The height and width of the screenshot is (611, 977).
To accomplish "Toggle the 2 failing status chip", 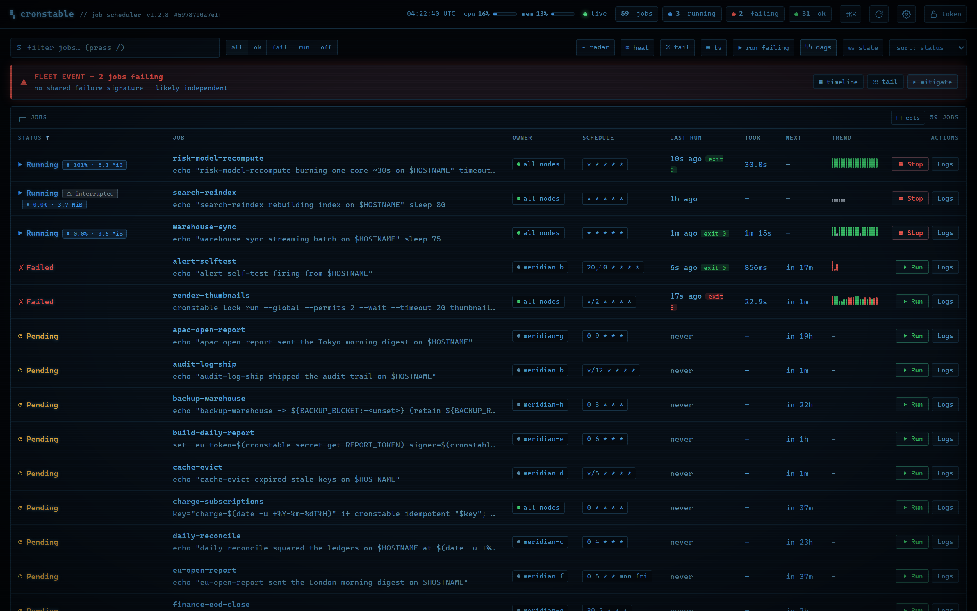I will (x=755, y=14).
